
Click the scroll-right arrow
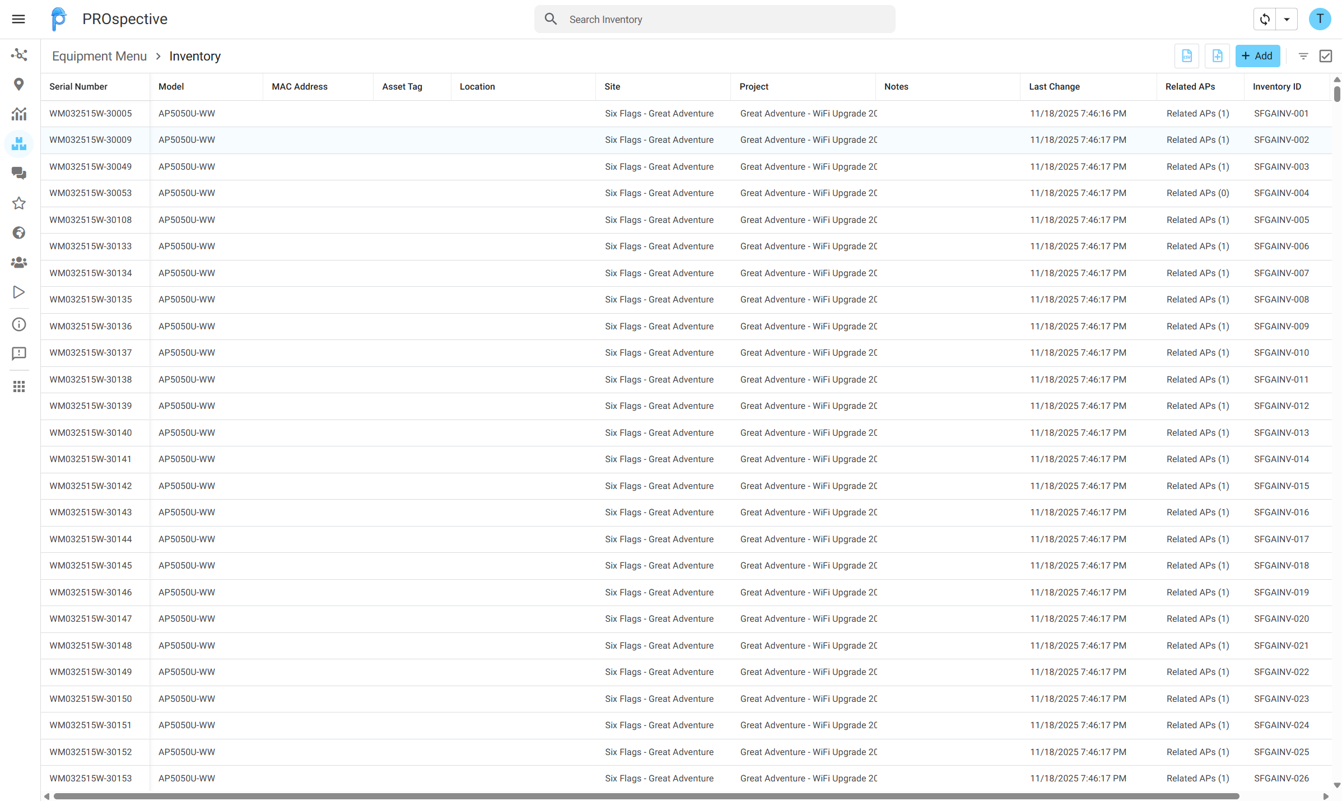point(1326,796)
